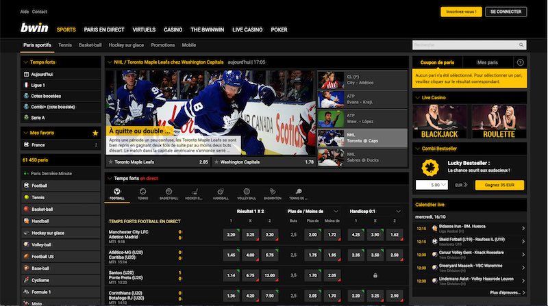The width and height of the screenshot is (548, 306).
Task: Click the Inscrivez-vous button
Action: 461,12
